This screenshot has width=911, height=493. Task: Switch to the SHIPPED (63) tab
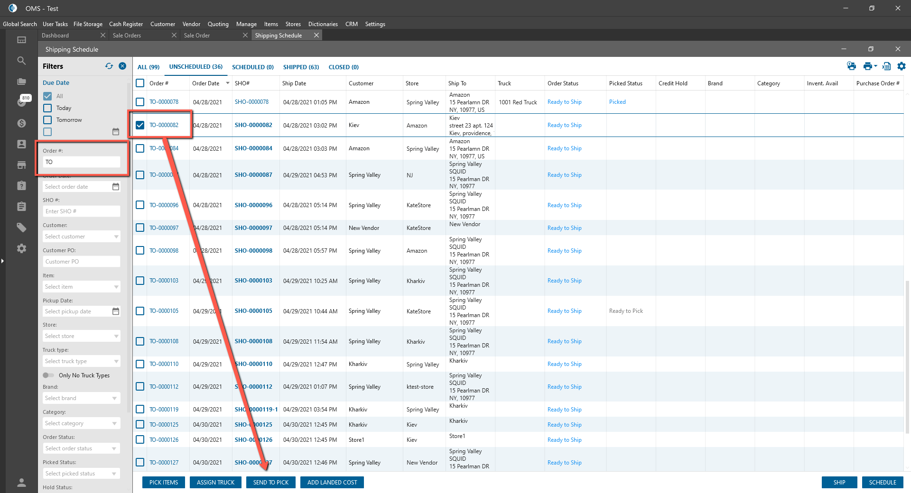point(301,67)
